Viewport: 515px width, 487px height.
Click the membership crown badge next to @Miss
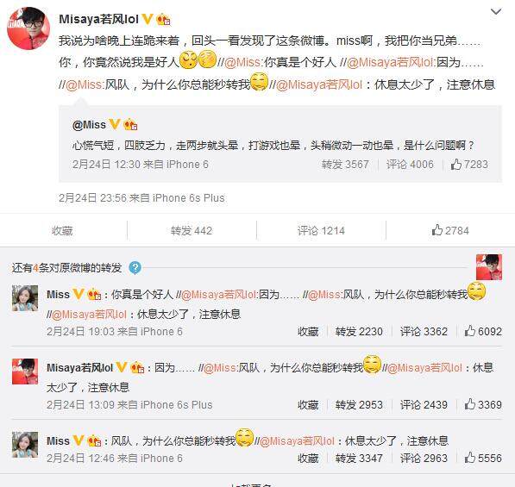(x=130, y=125)
